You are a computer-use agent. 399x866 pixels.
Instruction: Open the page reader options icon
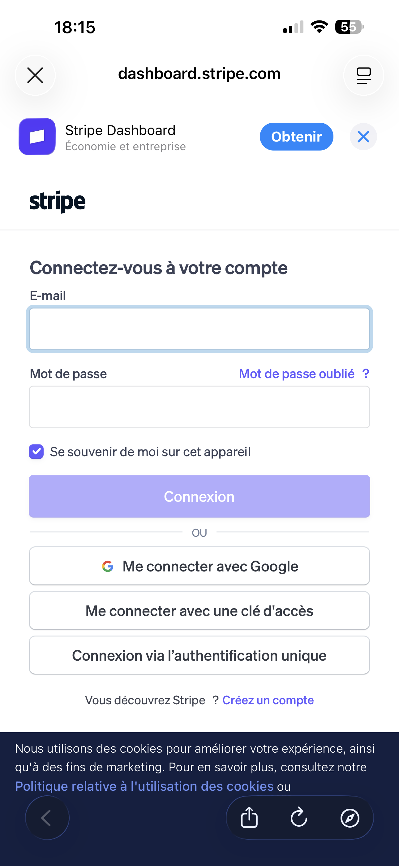pyautogui.click(x=363, y=75)
